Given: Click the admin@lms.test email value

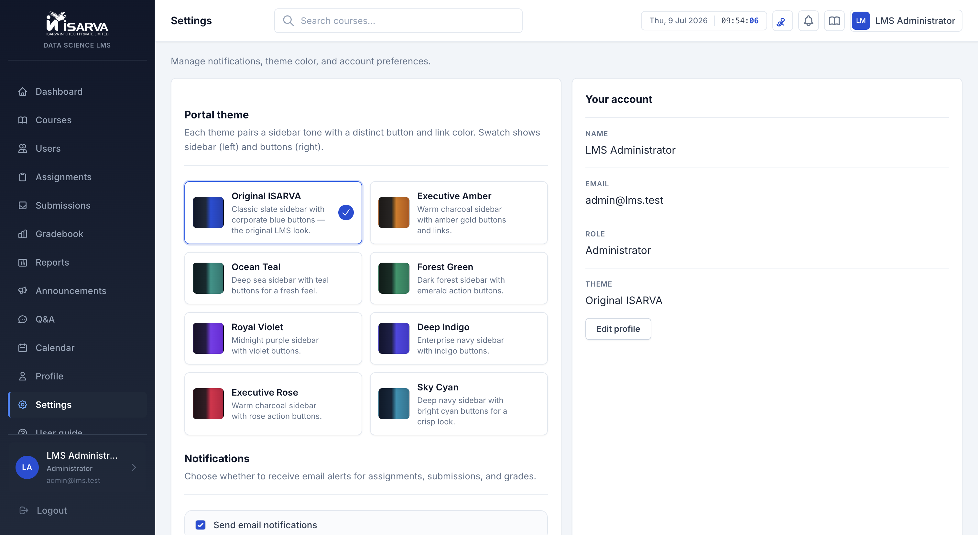Looking at the screenshot, I should [624, 200].
